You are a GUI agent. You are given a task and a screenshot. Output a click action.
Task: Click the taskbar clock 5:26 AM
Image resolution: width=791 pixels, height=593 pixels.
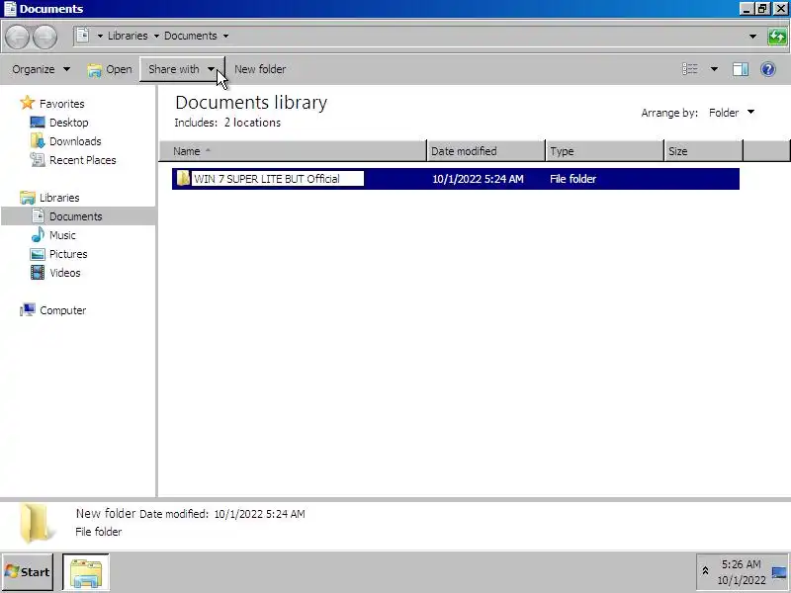[x=741, y=564]
